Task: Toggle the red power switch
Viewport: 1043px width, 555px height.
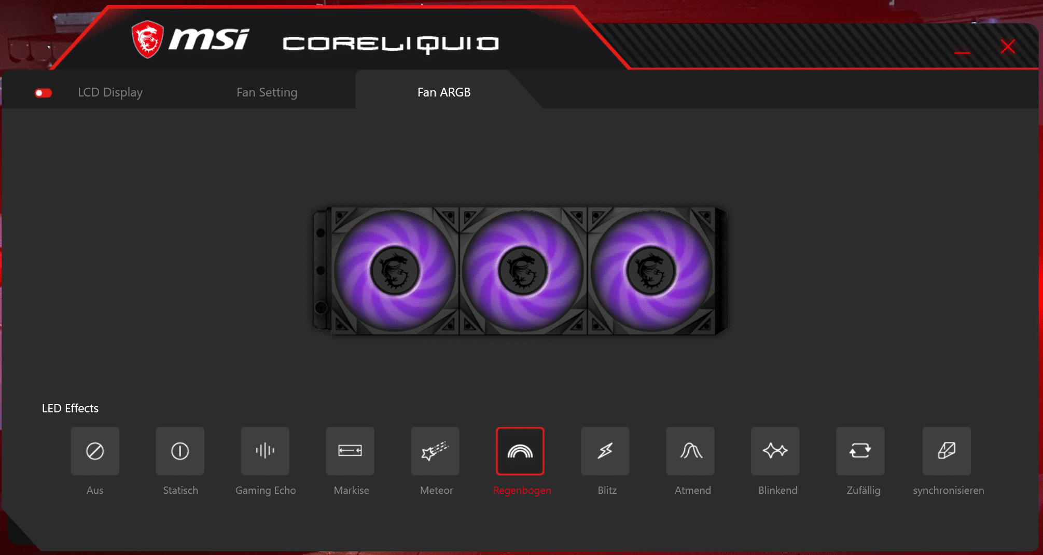Action: click(x=44, y=93)
